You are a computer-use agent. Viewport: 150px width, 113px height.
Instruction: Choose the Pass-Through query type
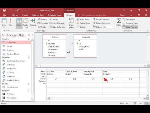click(x=57, y=23)
